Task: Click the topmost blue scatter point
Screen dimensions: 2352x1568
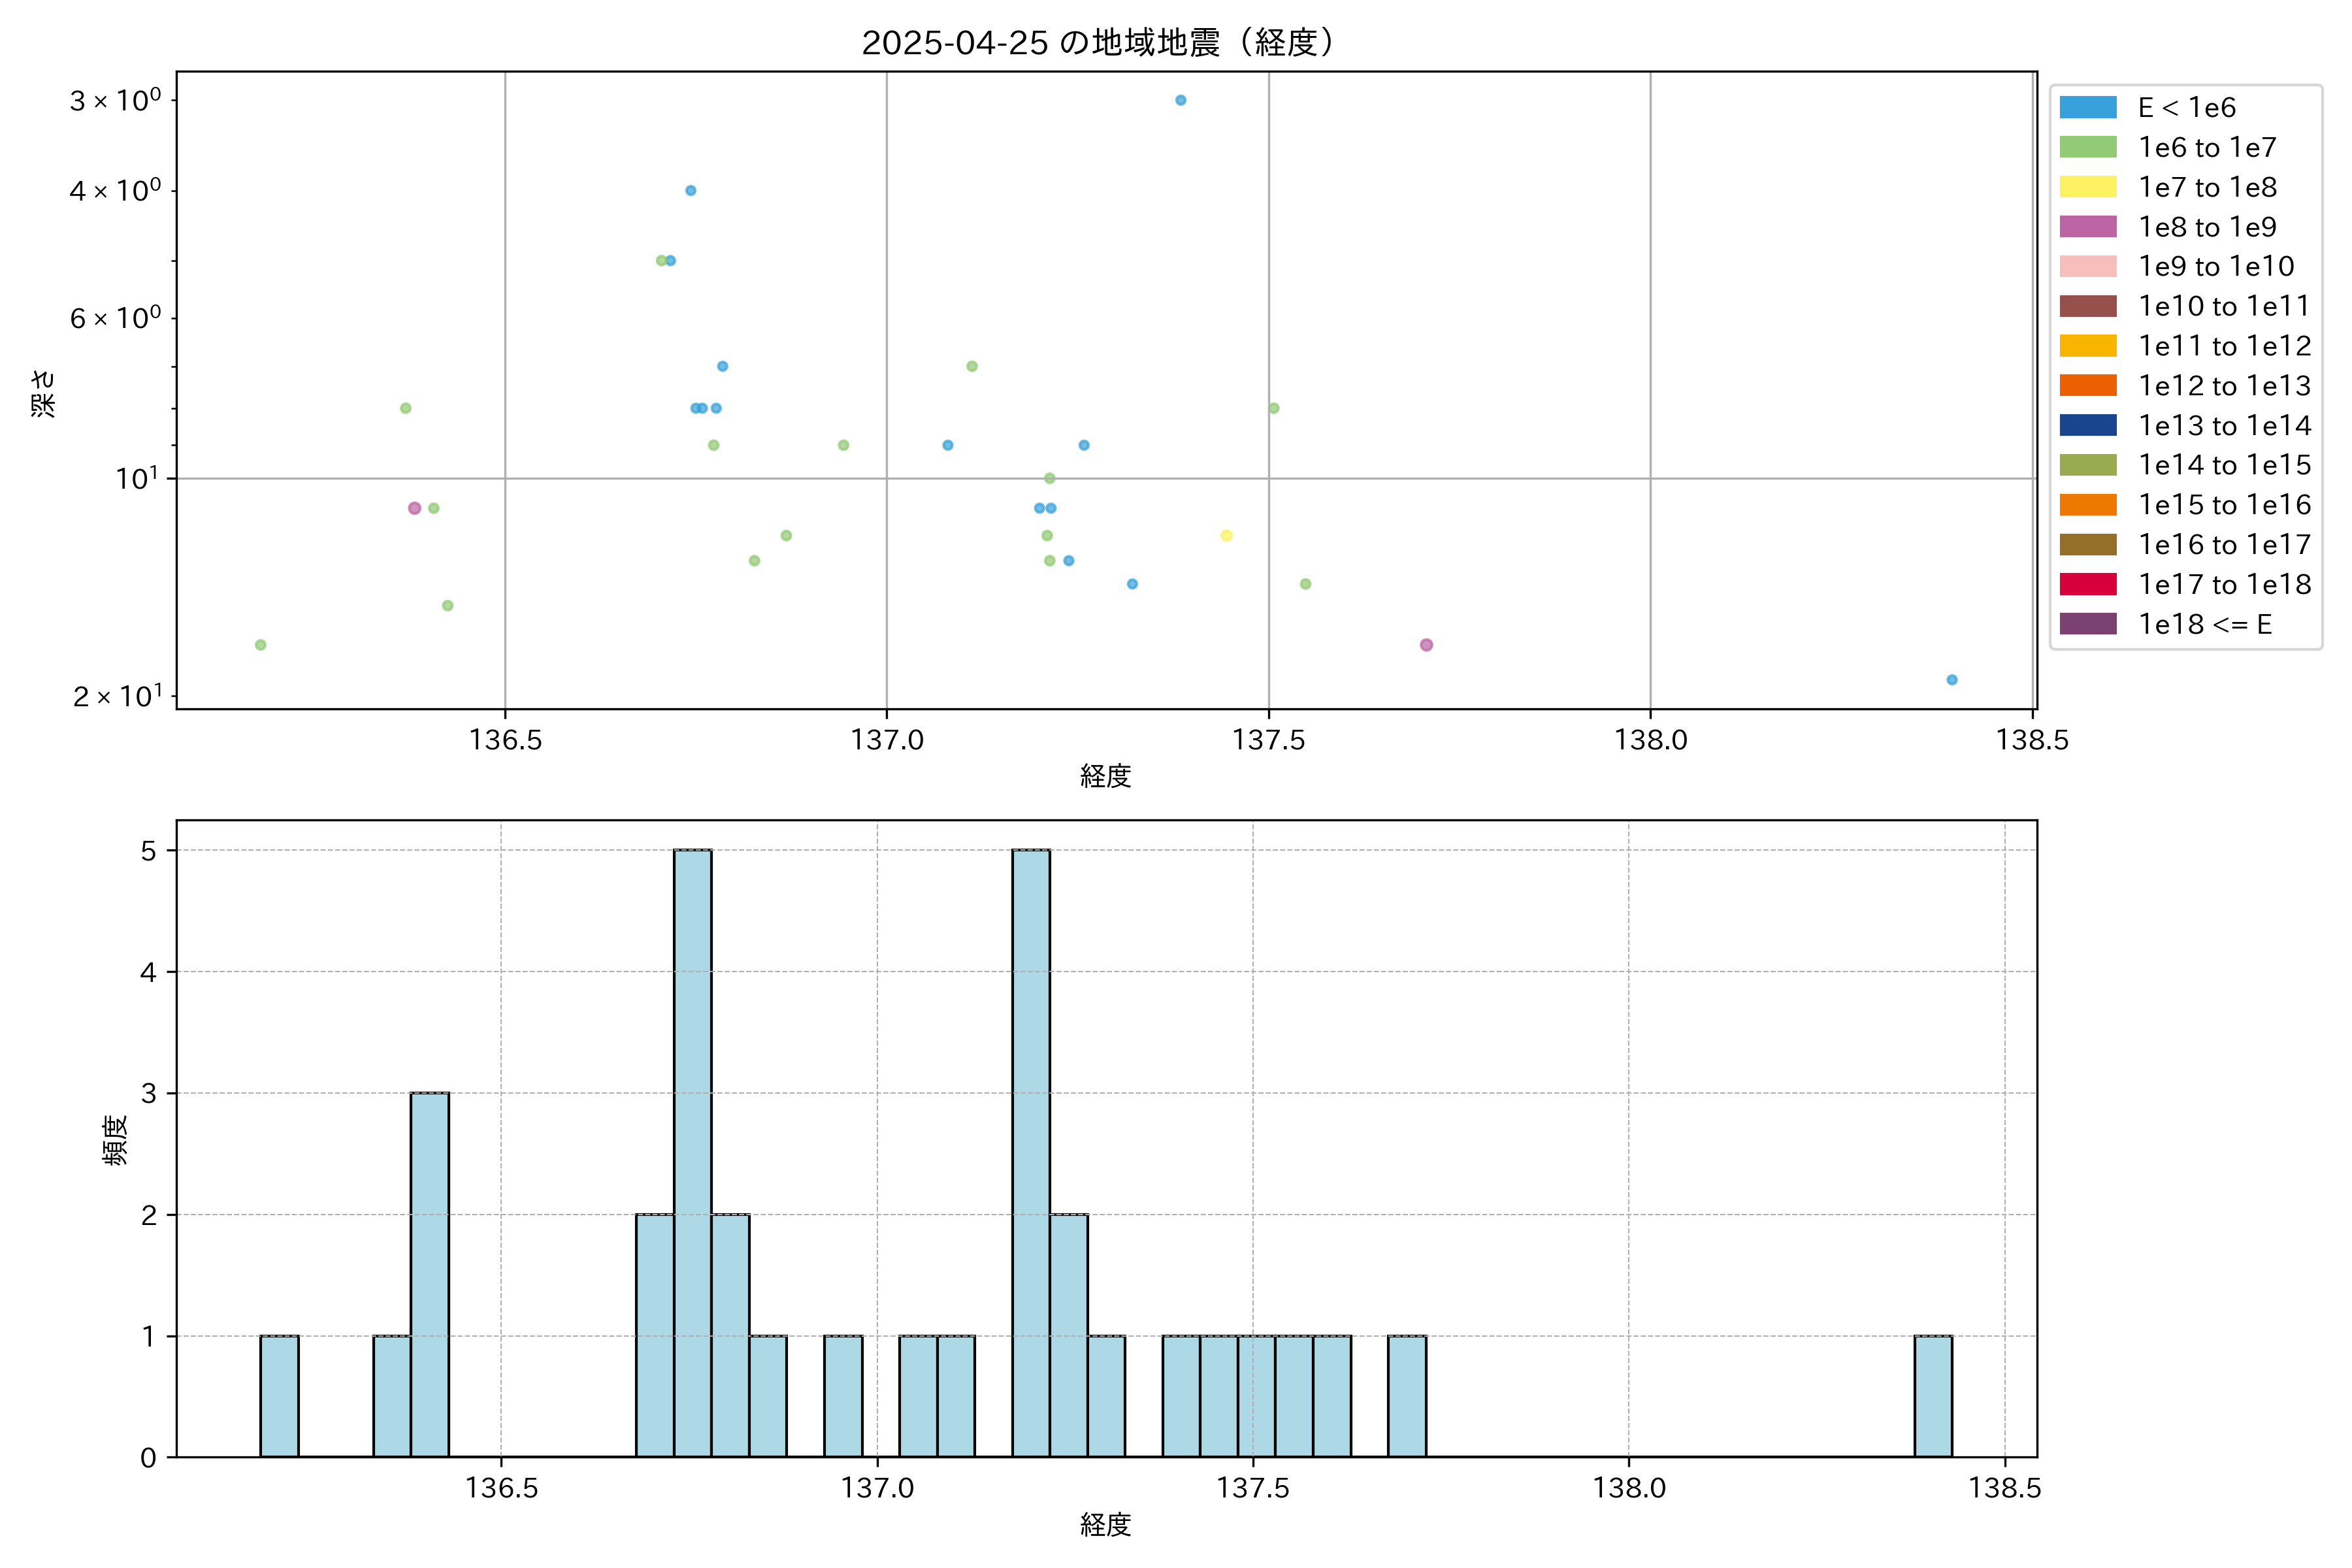Action: pos(1180,100)
